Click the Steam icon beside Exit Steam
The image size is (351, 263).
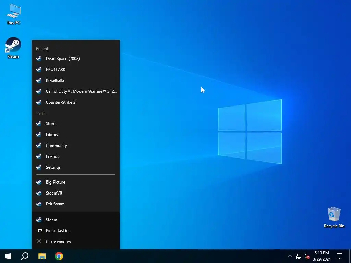39,204
